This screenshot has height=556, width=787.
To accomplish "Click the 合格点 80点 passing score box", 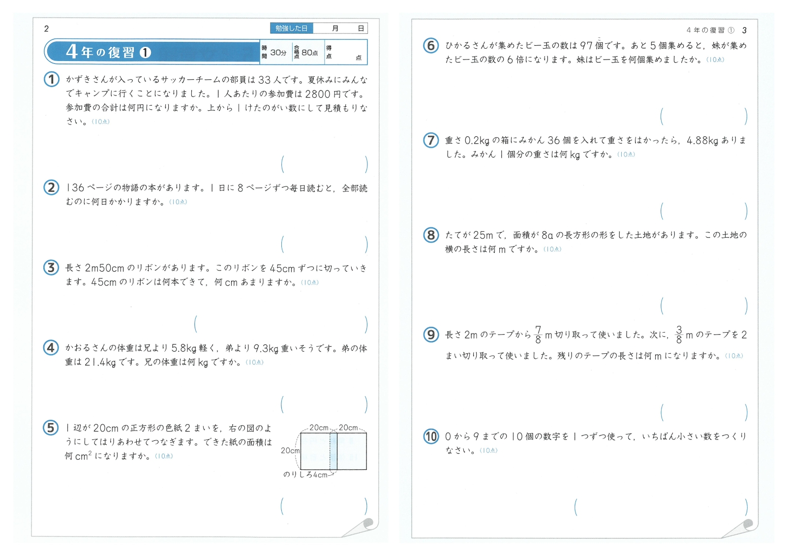I will point(308,52).
